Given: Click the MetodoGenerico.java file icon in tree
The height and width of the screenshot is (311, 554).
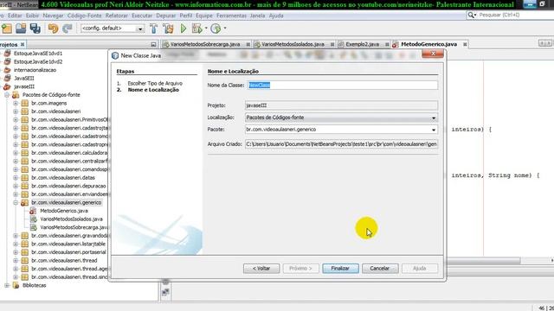Looking at the screenshot, I should (33, 211).
